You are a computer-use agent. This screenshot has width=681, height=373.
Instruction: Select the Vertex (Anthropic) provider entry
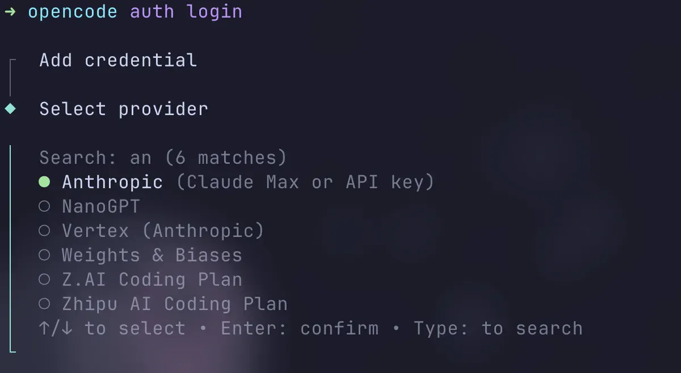[162, 230]
